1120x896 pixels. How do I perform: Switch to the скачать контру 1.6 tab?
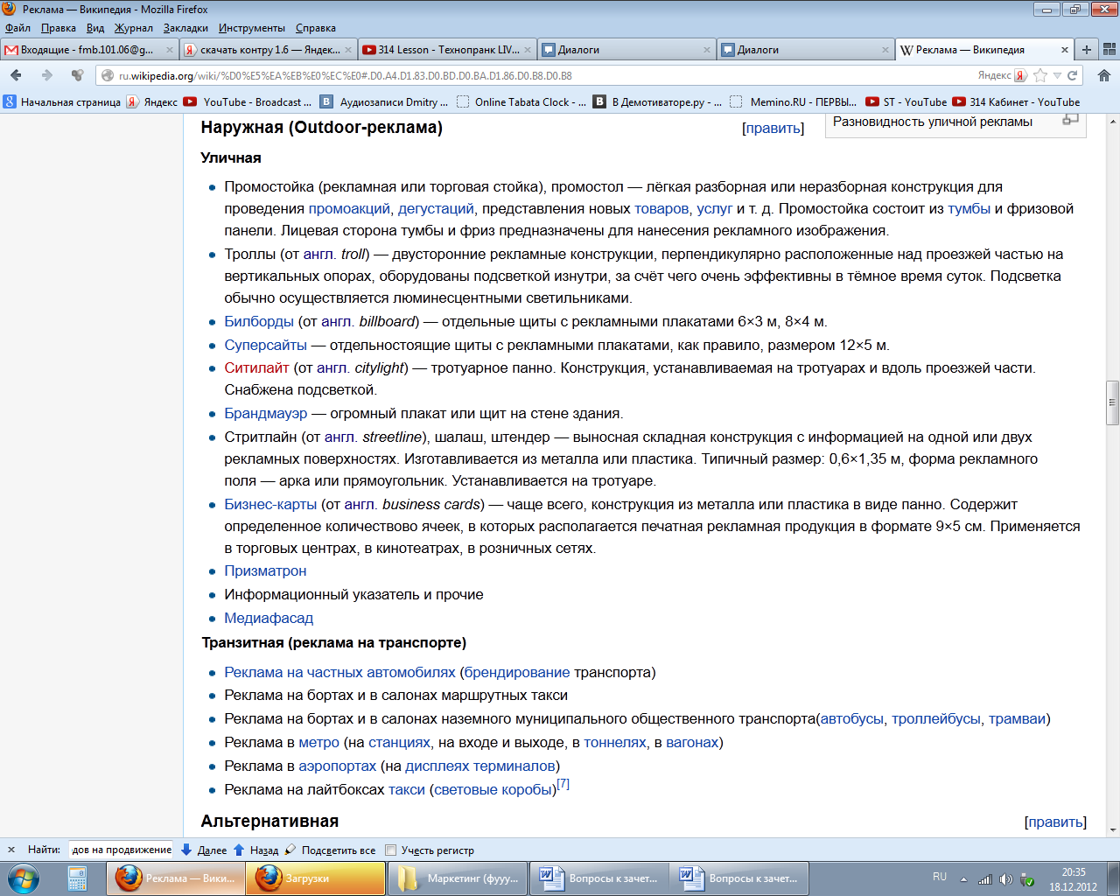click(268, 50)
